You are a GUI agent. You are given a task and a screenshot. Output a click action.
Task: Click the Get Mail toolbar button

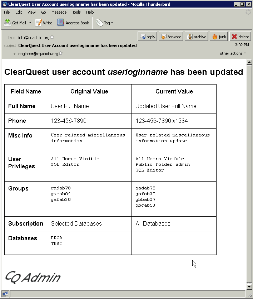(x=15, y=23)
